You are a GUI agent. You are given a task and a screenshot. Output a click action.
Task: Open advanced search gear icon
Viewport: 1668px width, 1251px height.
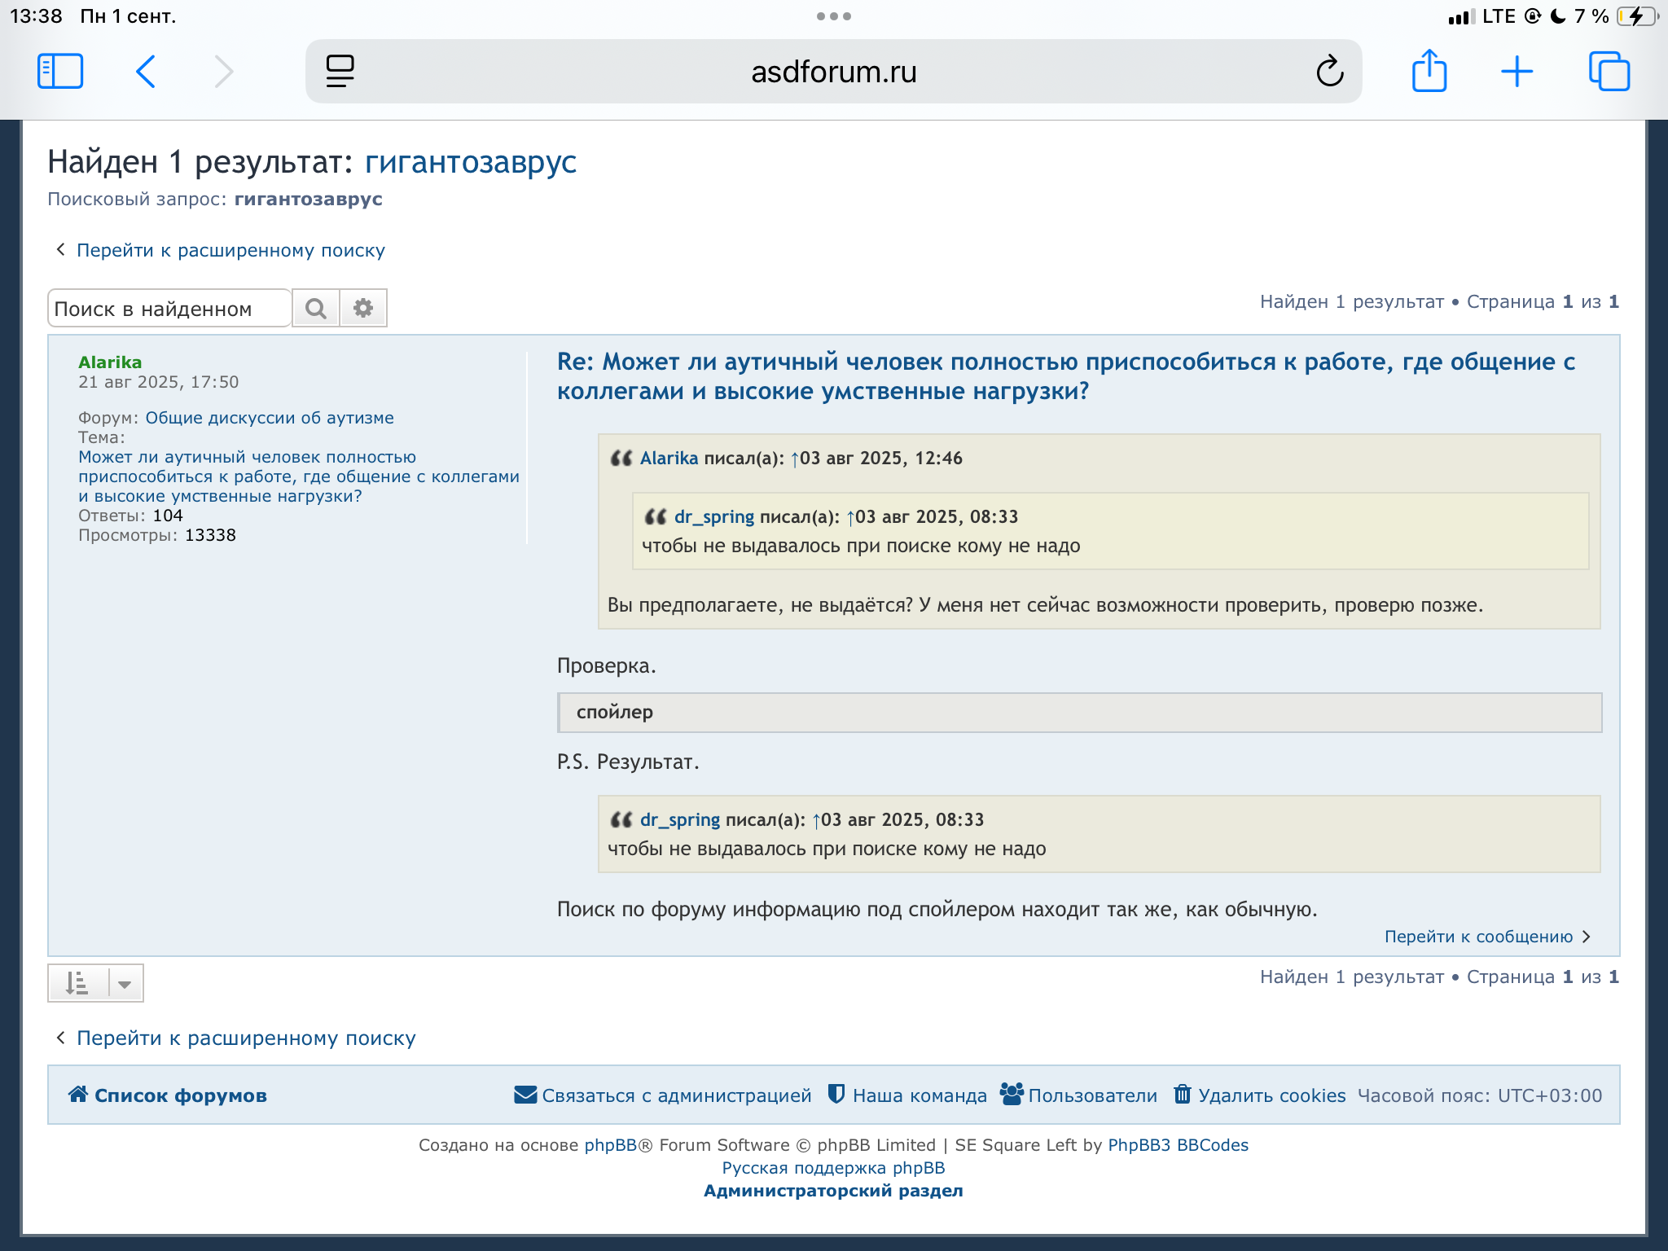point(363,309)
